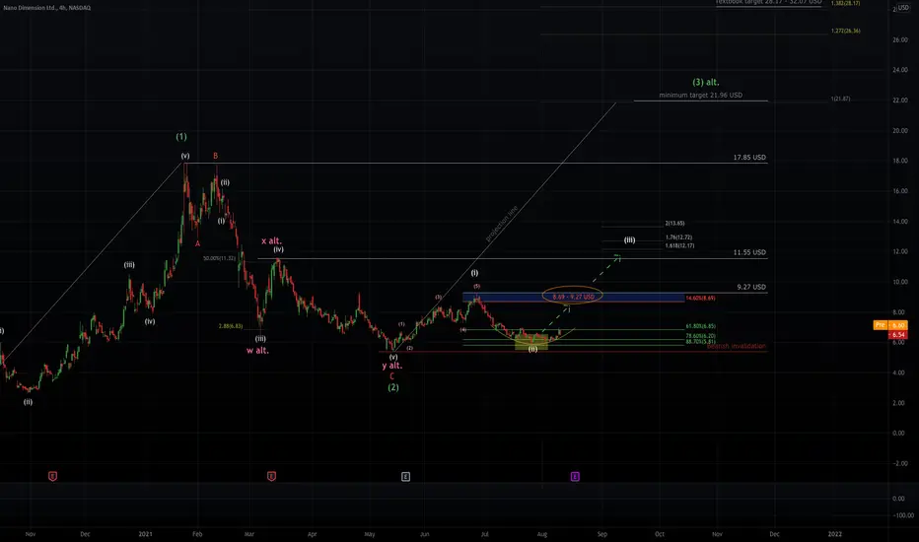This screenshot has width=919, height=542.
Task: Select the green (1) wave label
Action: pyautogui.click(x=181, y=137)
